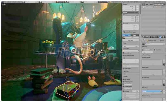Image resolution: width=167 pixels, height=102 pixels.
Task: Click the Blender editor icon left of File menu
Action: [x=2, y=2]
